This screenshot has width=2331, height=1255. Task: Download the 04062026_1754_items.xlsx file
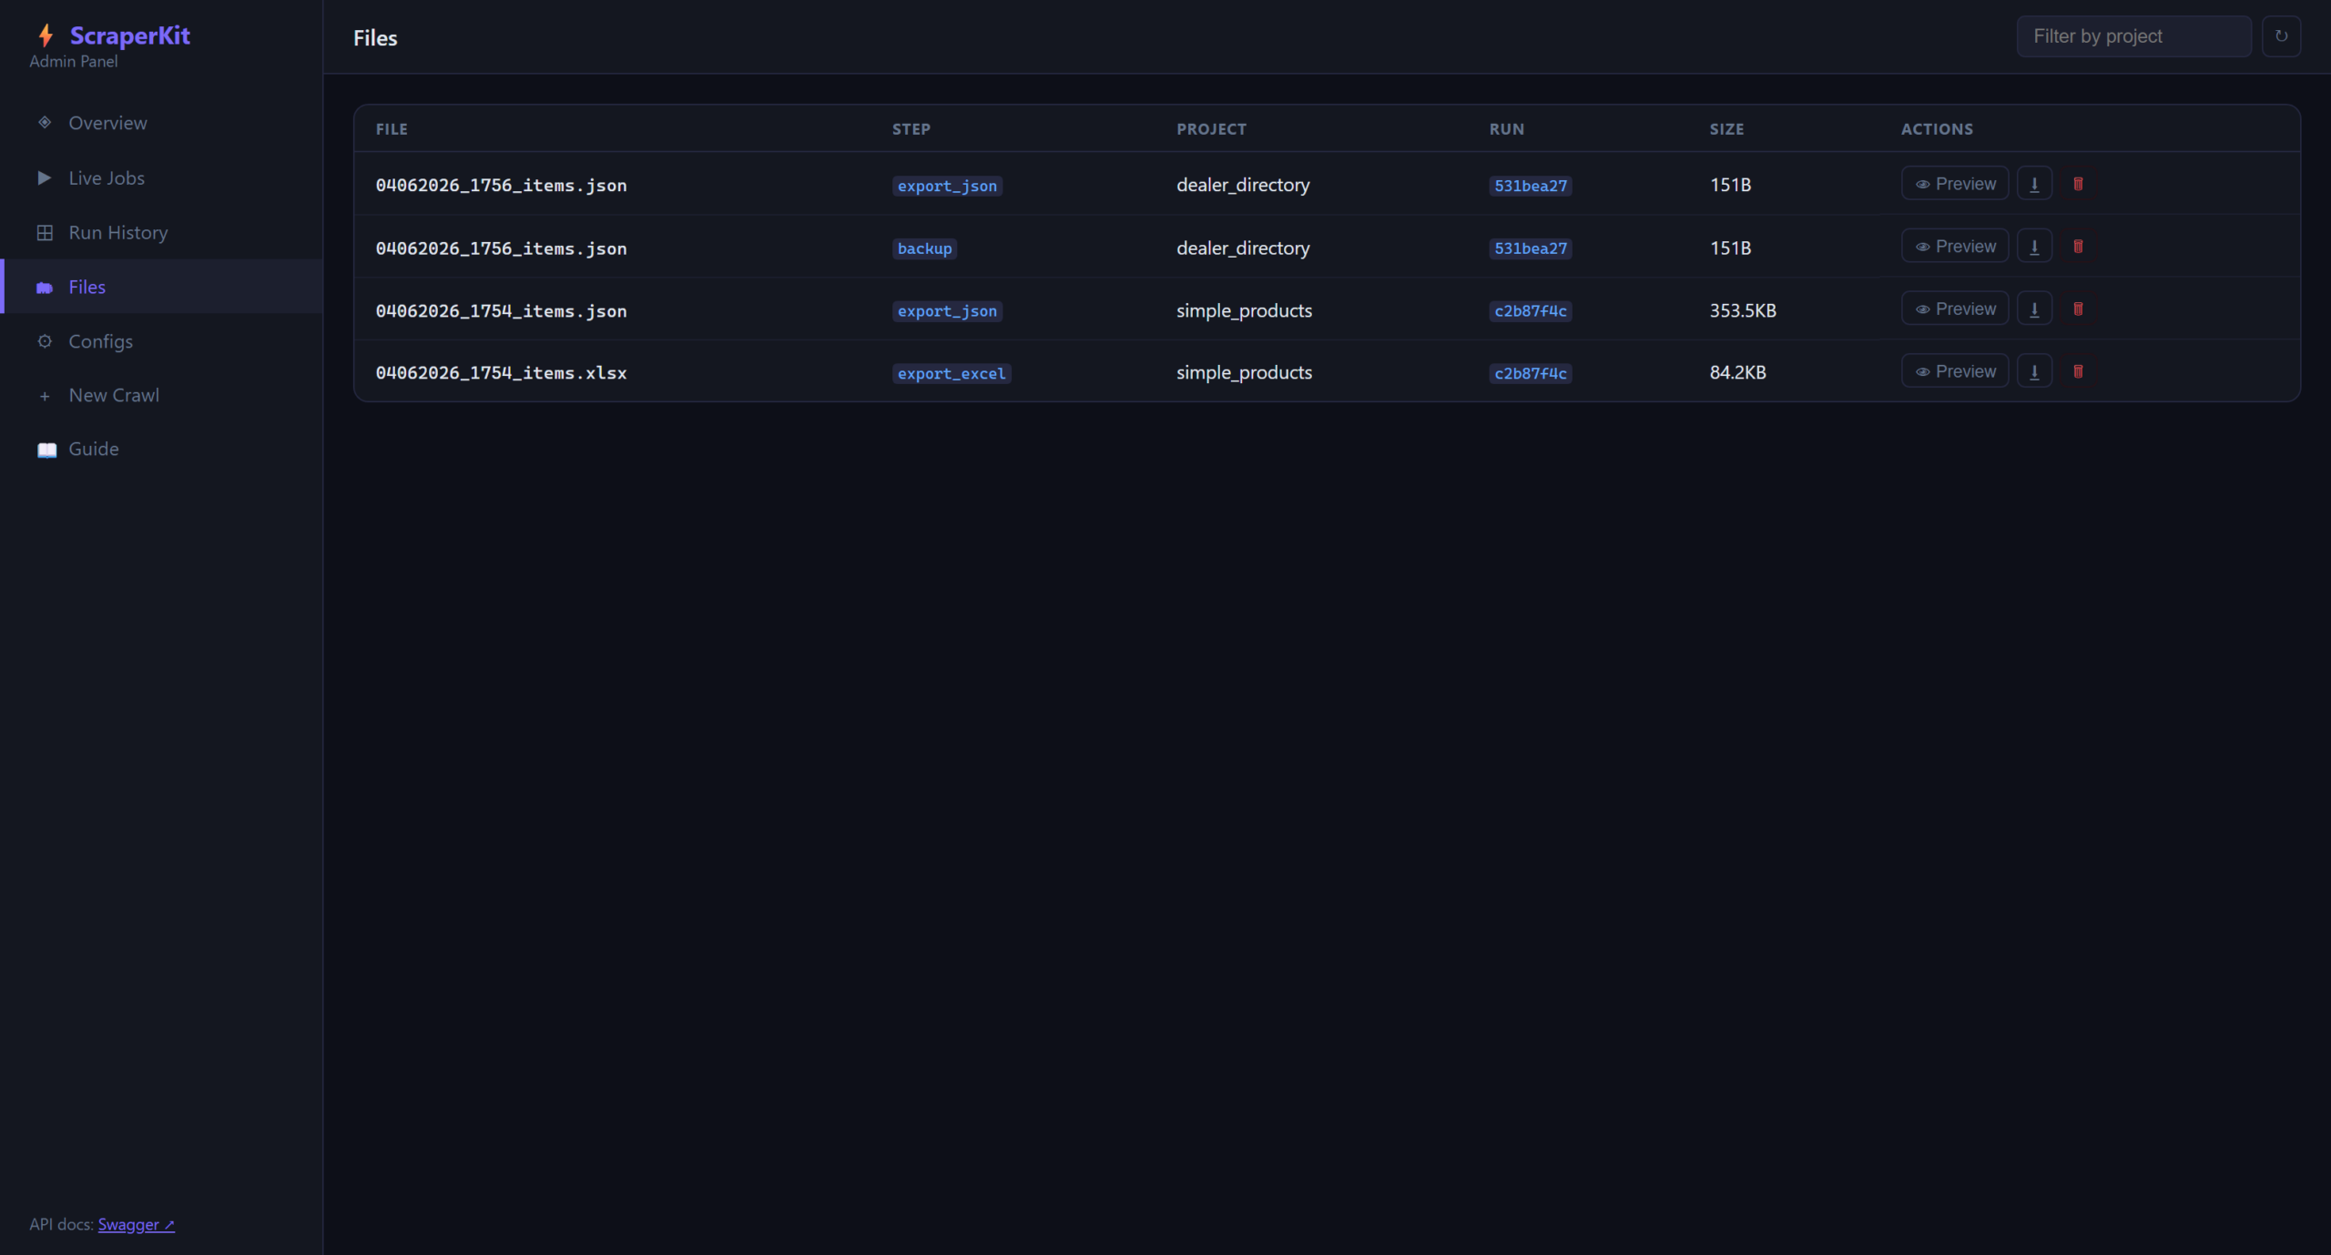2034,371
